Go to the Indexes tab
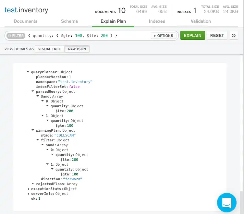The height and width of the screenshot is (214, 244). tap(157, 21)
